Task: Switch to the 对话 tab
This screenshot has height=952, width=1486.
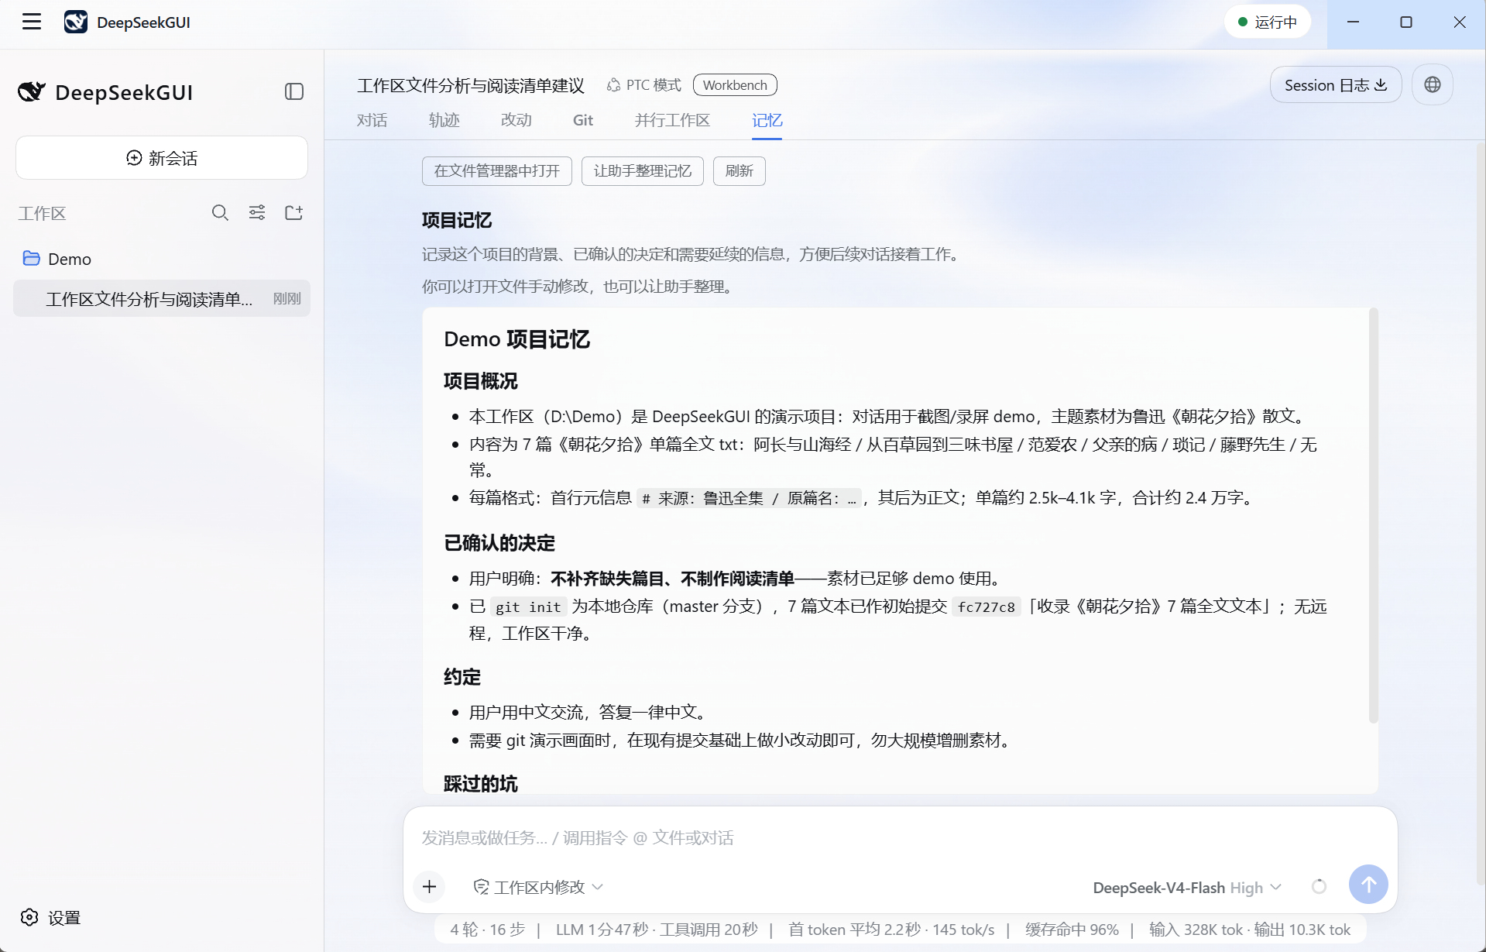Action: (x=372, y=120)
